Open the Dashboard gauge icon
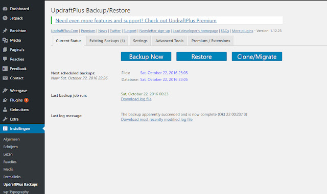This screenshot has height=194, width=327. [5, 9]
